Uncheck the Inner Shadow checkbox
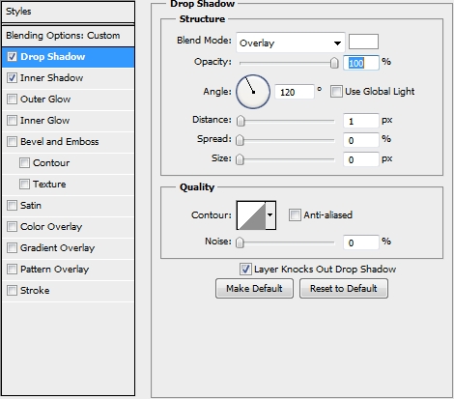This screenshot has height=399, width=454. (x=12, y=78)
